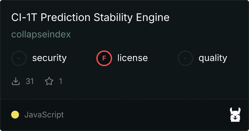Select the quality label text
The width and height of the screenshot is (249, 131).
213,58
